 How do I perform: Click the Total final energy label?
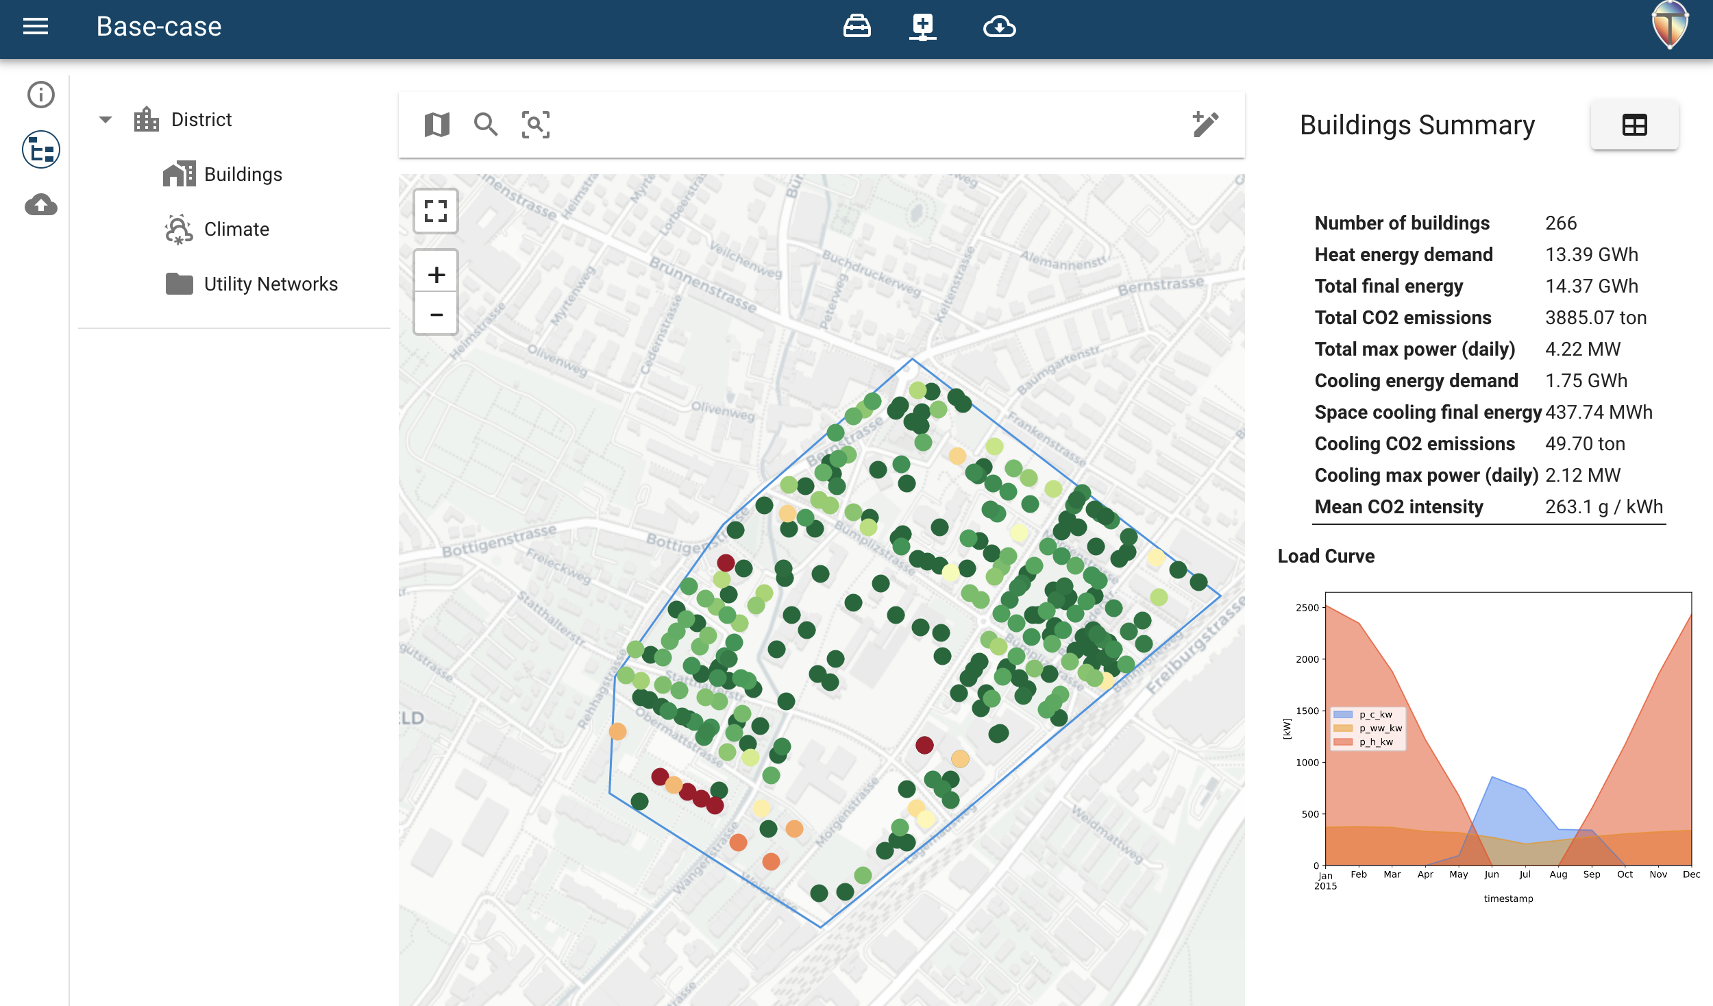pyautogui.click(x=1388, y=286)
